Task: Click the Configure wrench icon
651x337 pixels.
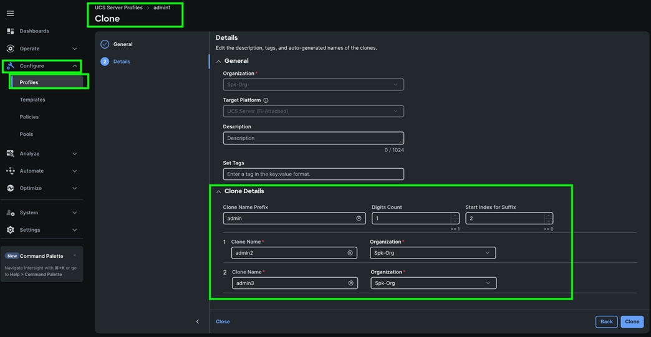Action: 11,66
